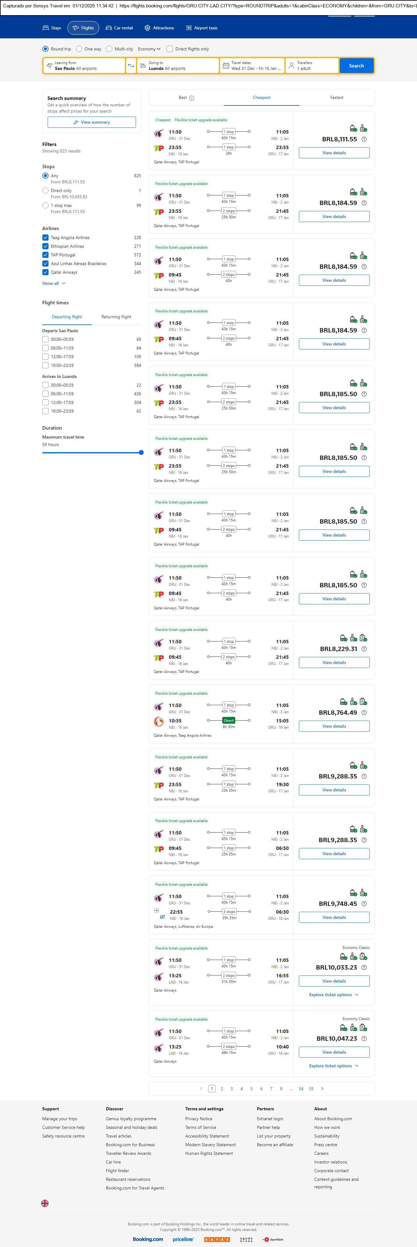Click the calendar icon in Travel dates
The height and width of the screenshot is (1247, 417).
pos(225,66)
